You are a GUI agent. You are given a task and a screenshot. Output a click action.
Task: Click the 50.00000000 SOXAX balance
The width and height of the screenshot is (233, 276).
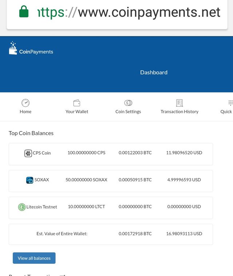click(x=86, y=180)
